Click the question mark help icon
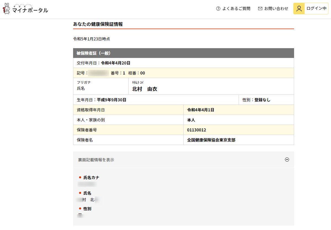The height and width of the screenshot is (230, 331). pyautogui.click(x=218, y=9)
